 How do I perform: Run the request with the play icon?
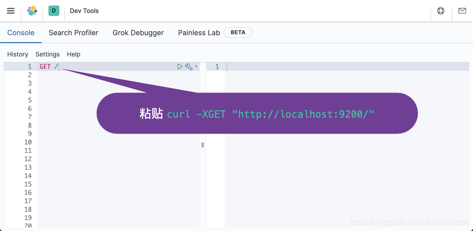pyautogui.click(x=180, y=66)
